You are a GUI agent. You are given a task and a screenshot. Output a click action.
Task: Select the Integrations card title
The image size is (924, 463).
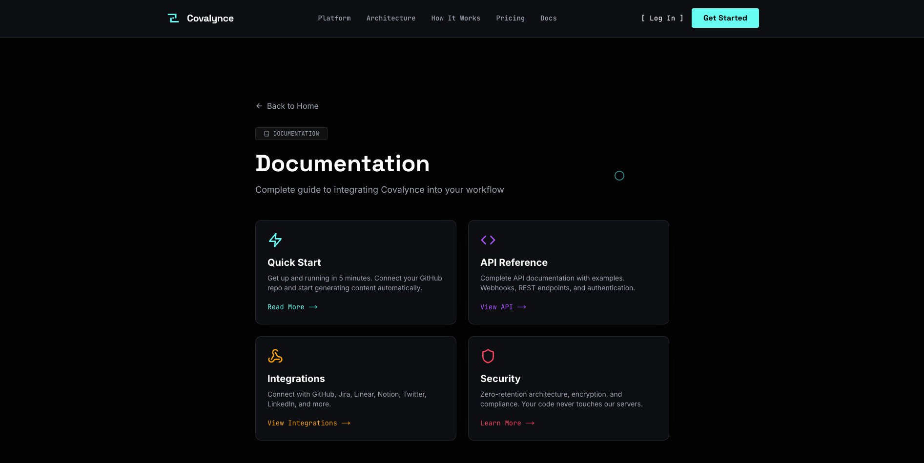[296, 379]
